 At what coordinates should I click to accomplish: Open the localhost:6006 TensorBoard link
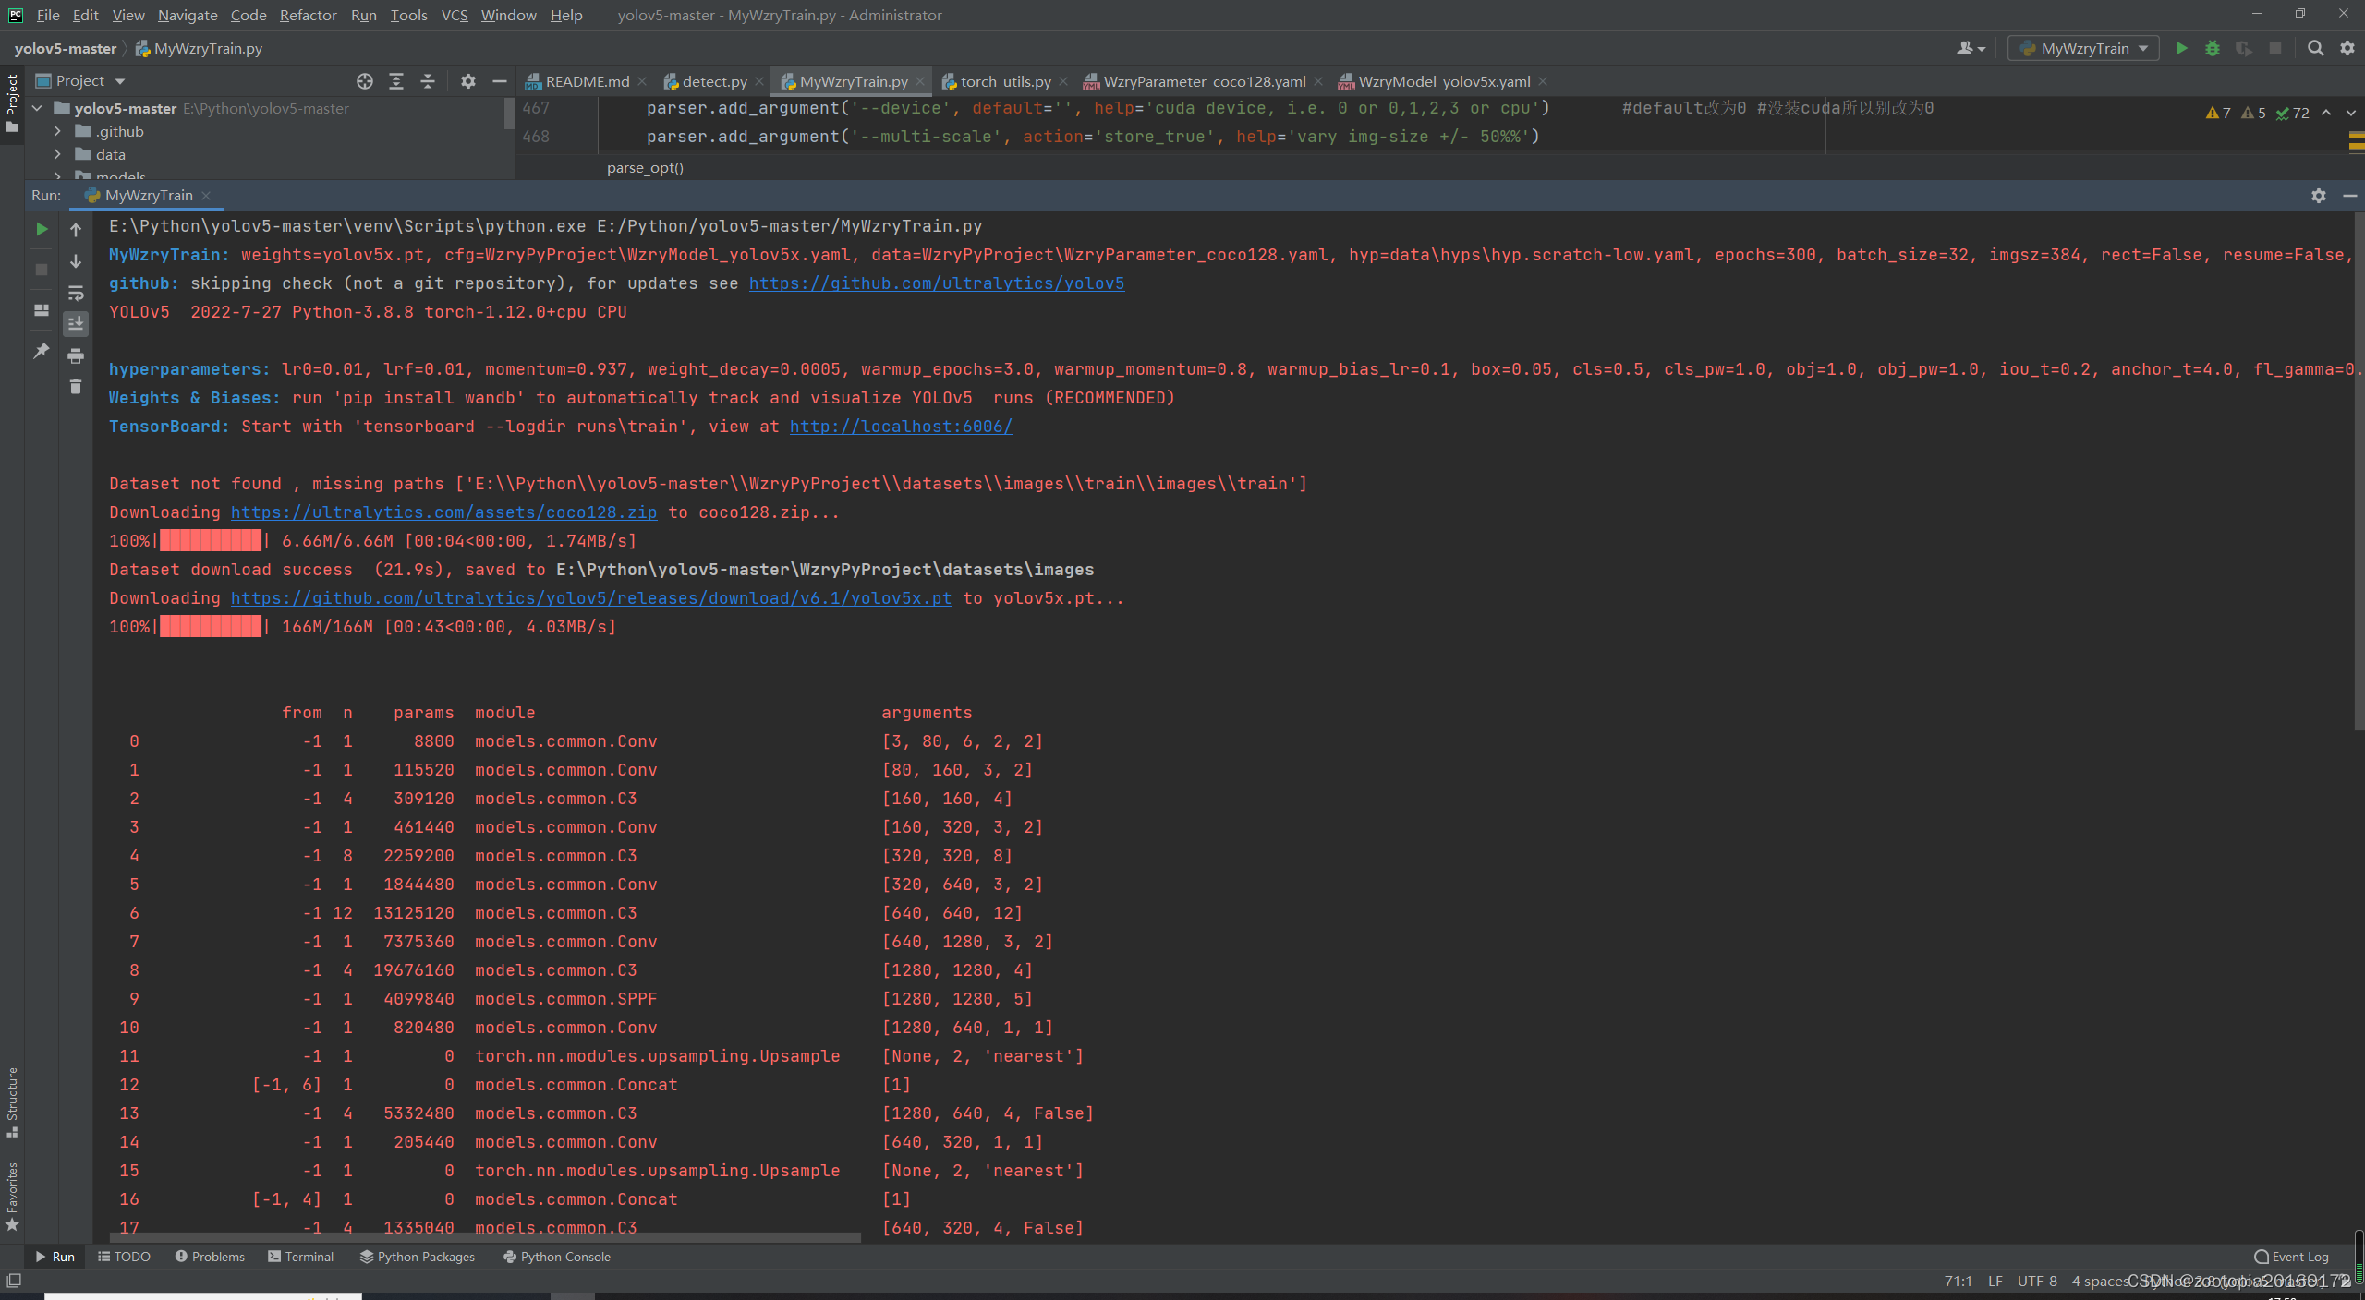(901, 427)
